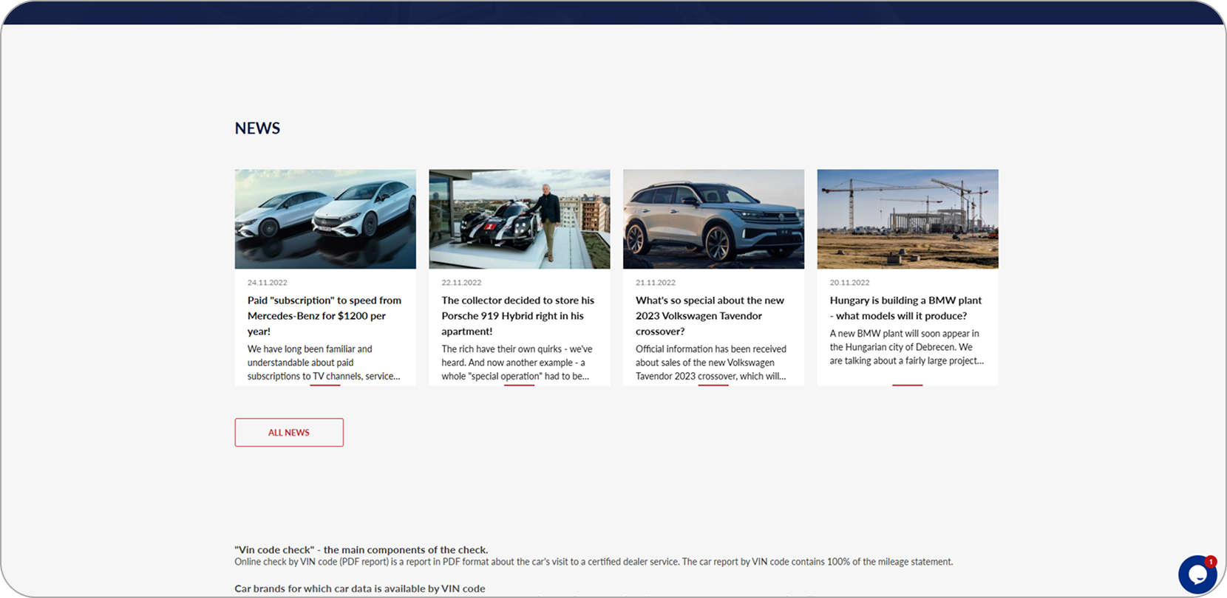Open the Porsche 919 Hybrid article image

pyautogui.click(x=520, y=219)
